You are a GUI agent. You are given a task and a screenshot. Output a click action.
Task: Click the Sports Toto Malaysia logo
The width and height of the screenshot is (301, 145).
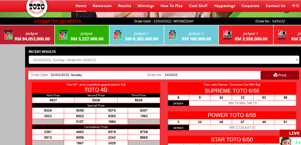pyautogui.click(x=37, y=7)
